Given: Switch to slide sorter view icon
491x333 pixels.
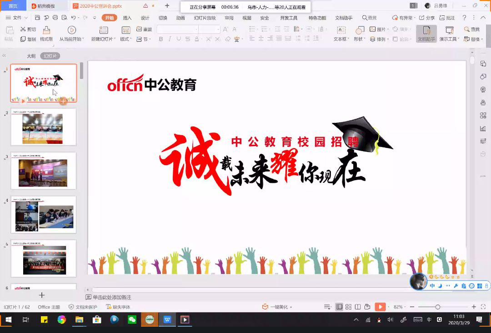Looking at the screenshot, I should coord(348,307).
